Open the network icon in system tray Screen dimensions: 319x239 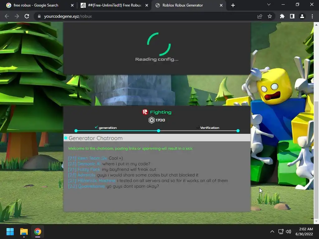(x=281, y=232)
